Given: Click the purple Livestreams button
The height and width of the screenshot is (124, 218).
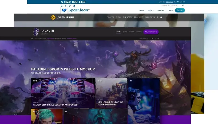Looking at the screenshot, I should tap(151, 32).
